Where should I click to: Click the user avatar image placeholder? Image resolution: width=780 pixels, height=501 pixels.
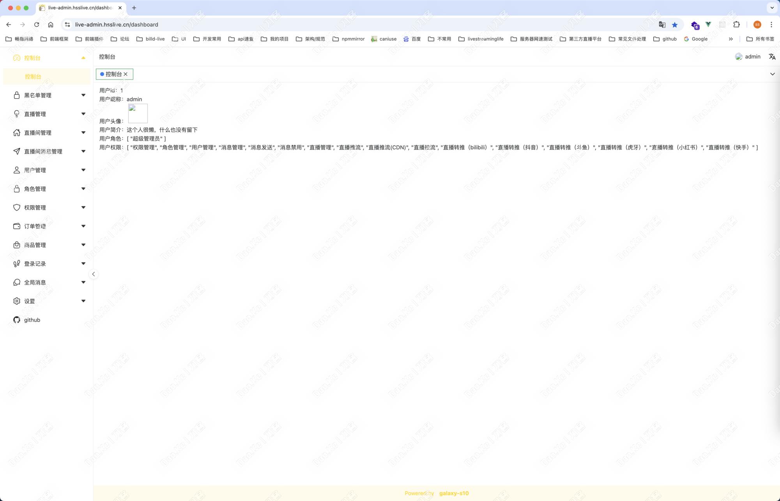(138, 113)
